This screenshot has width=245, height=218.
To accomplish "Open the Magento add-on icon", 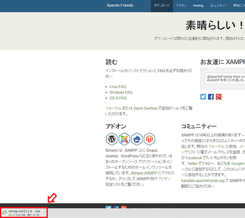I will (149, 139).
